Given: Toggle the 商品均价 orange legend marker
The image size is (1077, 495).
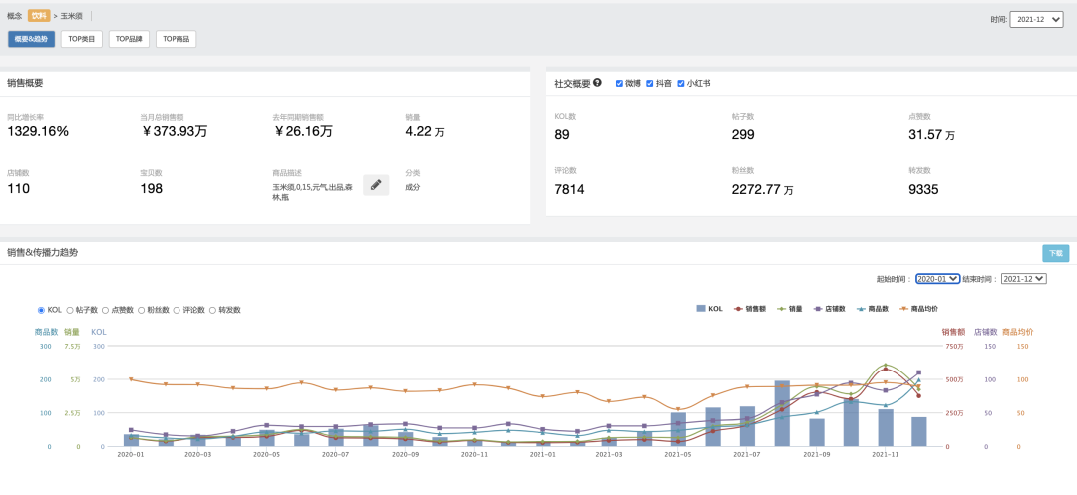Looking at the screenshot, I should click(904, 309).
